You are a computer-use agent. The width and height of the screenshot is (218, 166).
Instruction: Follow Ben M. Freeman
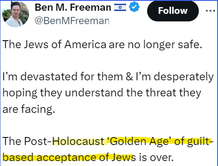[173, 11]
